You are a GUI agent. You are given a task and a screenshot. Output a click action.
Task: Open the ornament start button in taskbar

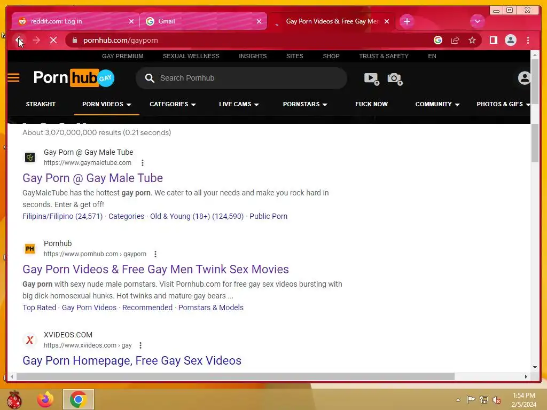[14, 399]
